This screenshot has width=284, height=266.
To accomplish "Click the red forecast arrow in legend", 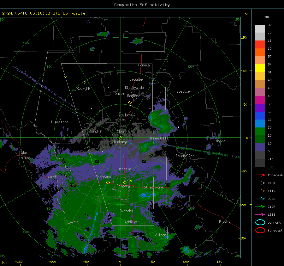I will click(x=260, y=175).
